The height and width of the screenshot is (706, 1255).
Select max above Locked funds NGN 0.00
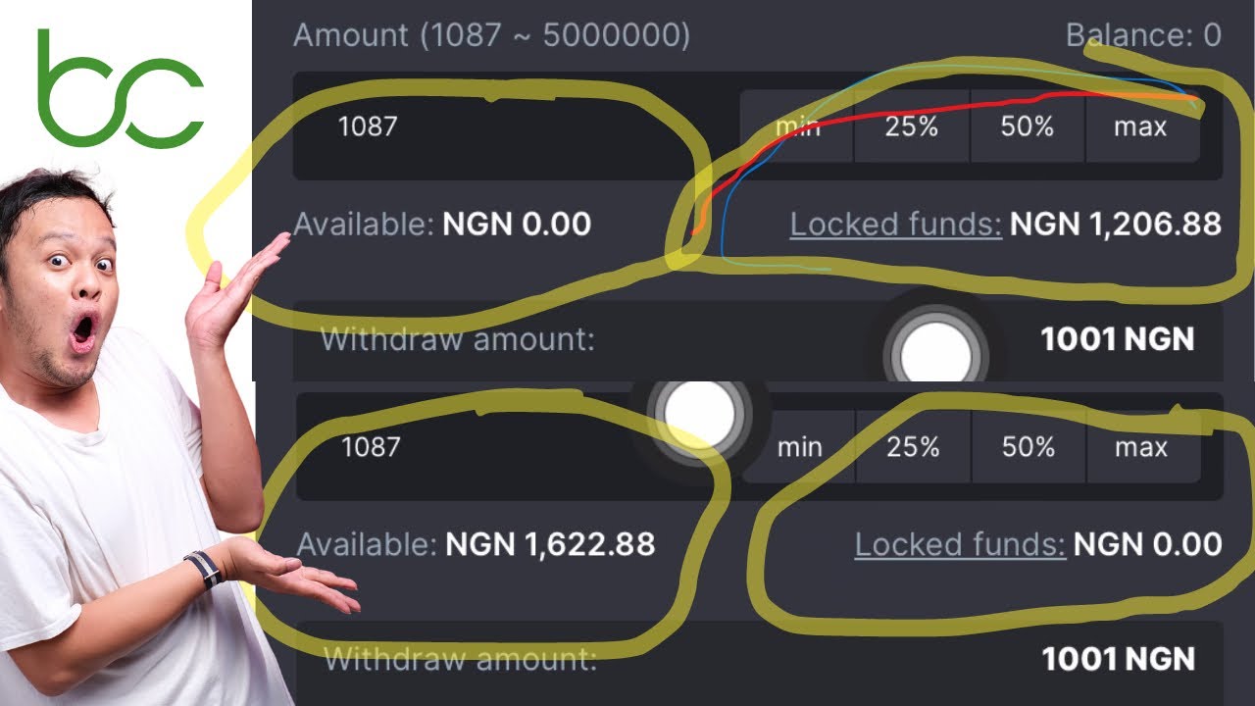1142,447
